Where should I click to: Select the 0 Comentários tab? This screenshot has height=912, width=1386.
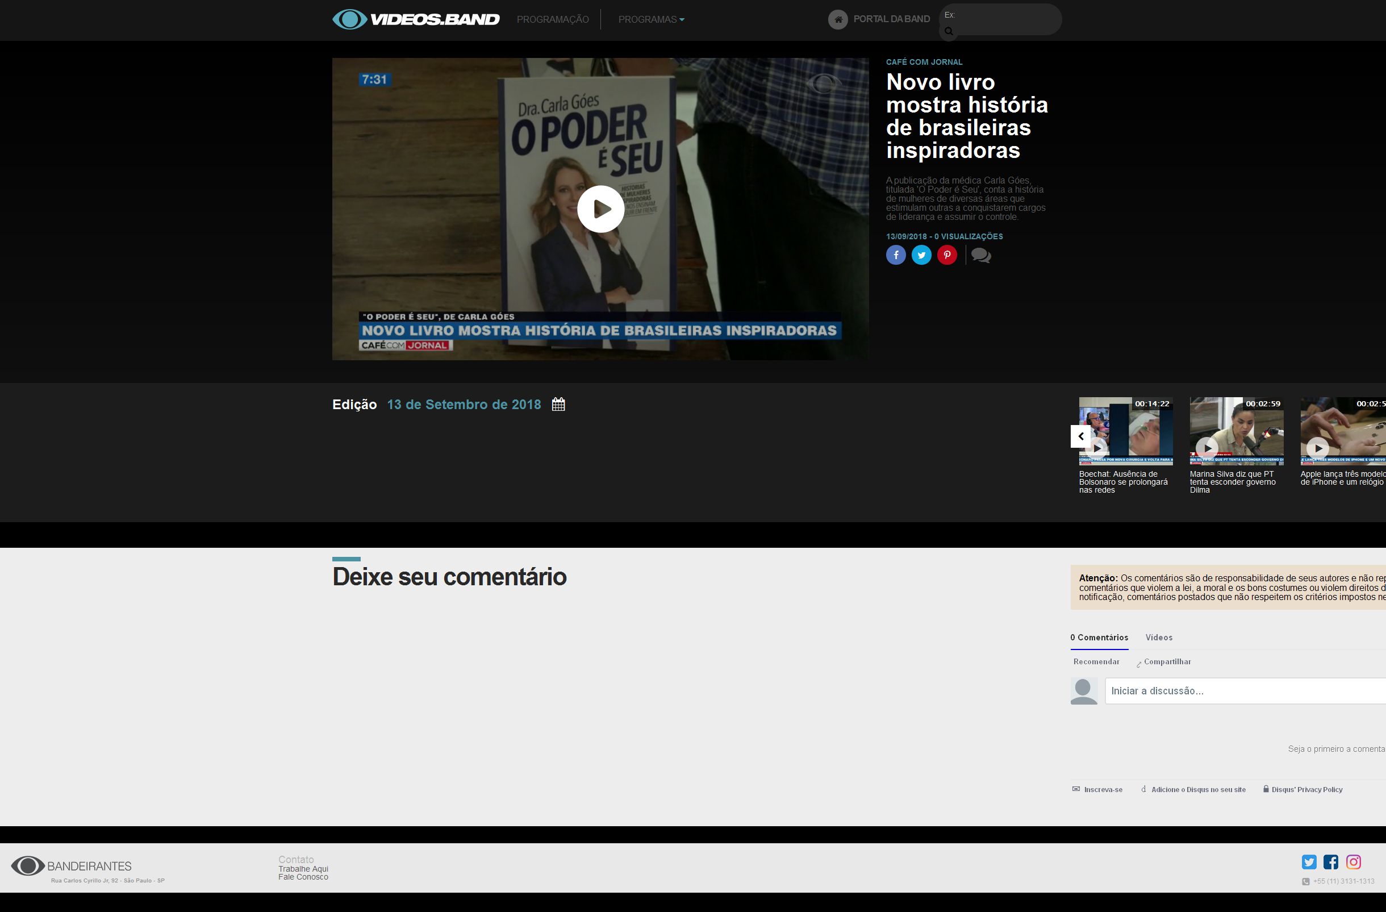(1099, 638)
